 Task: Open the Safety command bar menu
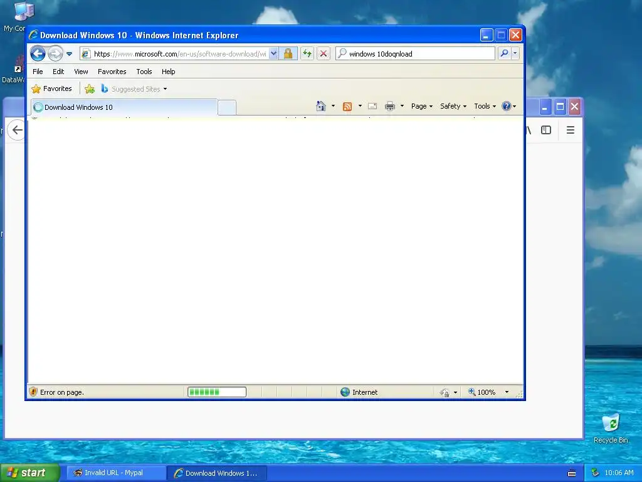click(x=453, y=106)
